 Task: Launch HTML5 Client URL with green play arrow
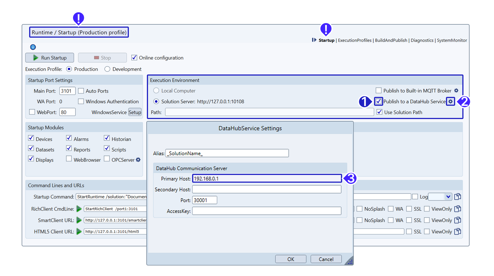pos(79,231)
